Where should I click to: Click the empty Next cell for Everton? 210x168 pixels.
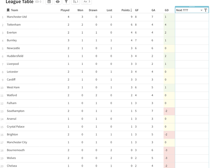[192, 33]
